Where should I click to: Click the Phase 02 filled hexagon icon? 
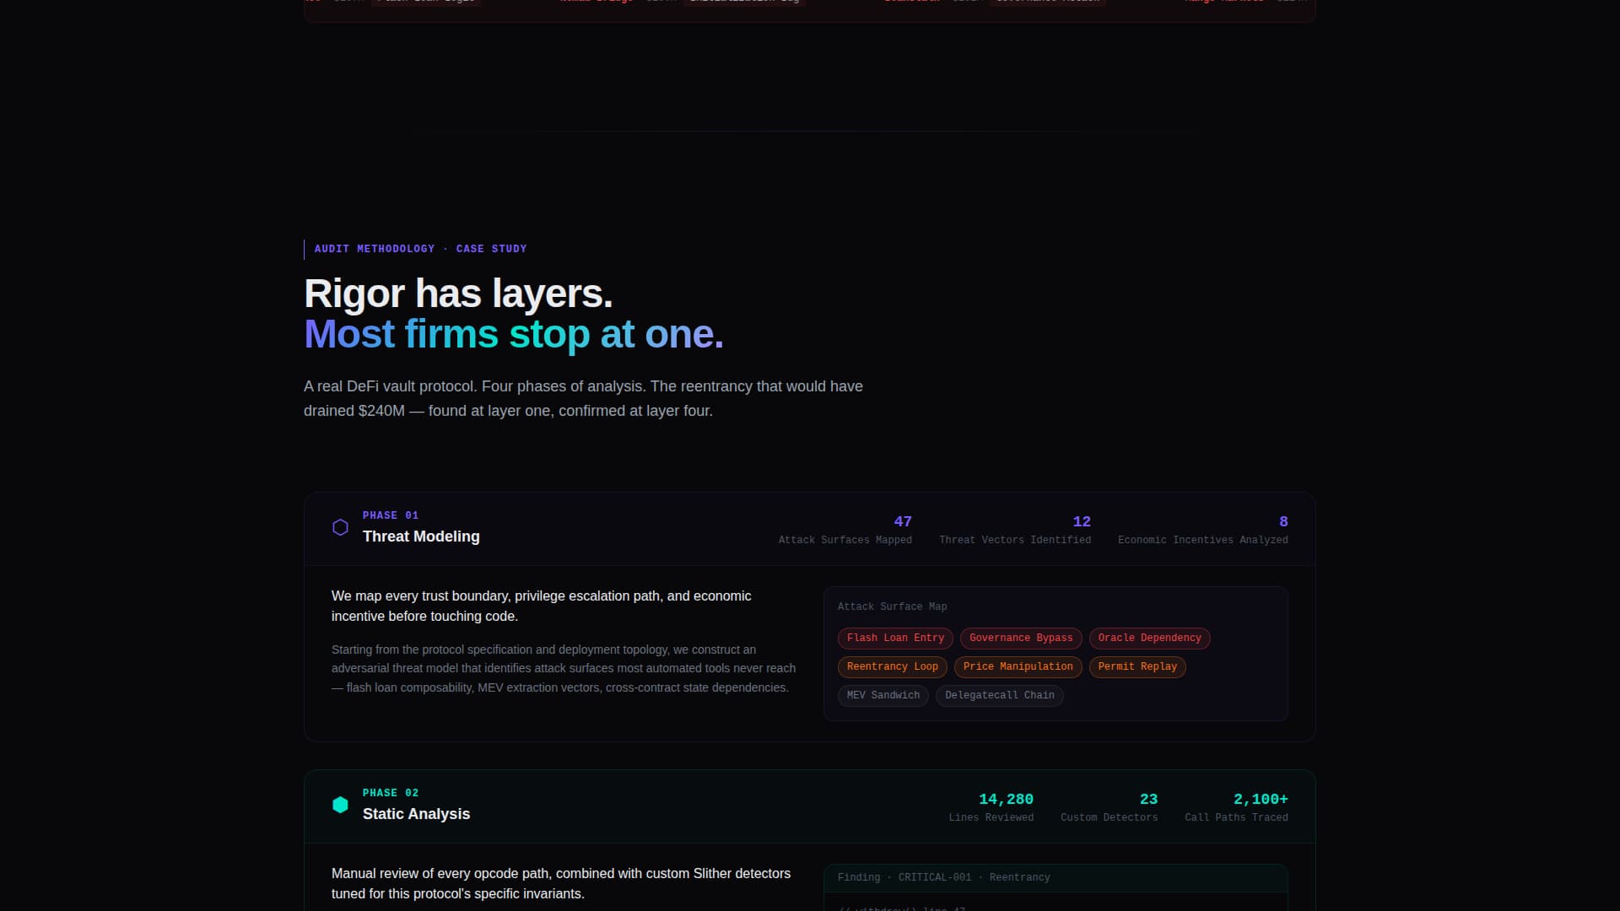(x=340, y=805)
